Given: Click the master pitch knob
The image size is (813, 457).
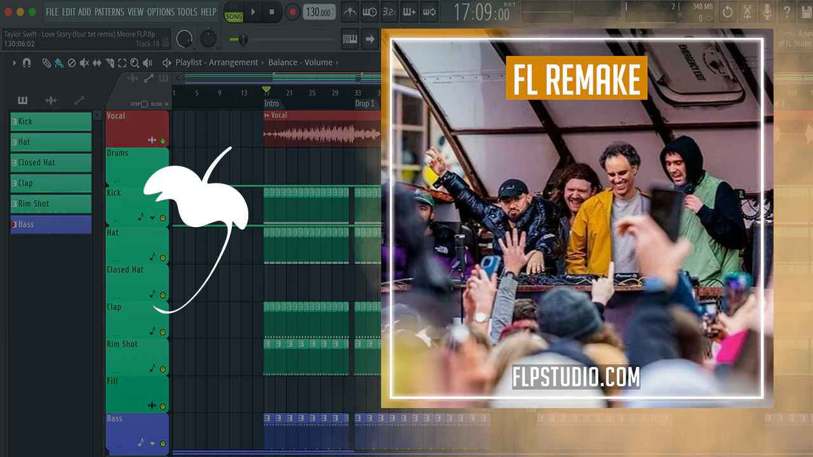Looking at the screenshot, I should coord(208,39).
